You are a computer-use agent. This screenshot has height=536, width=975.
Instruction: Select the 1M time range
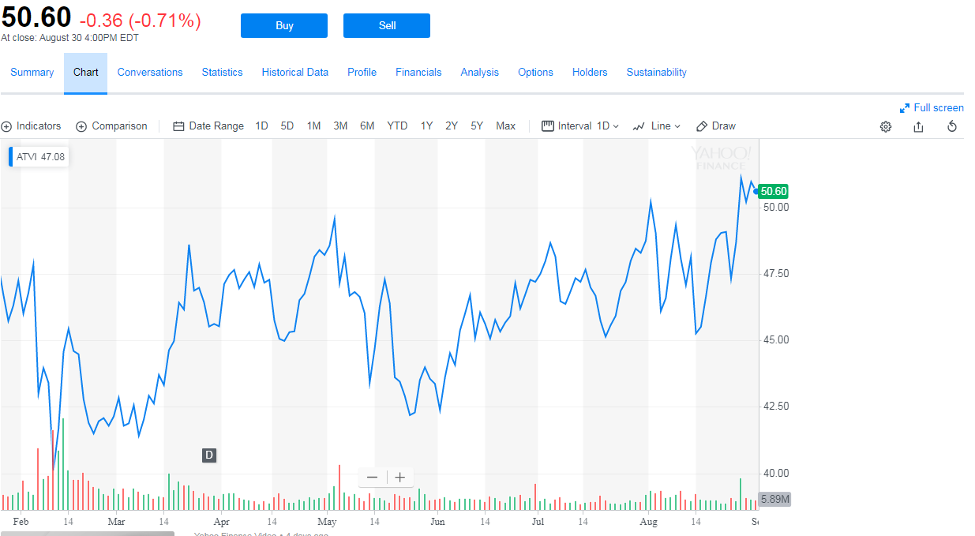click(x=313, y=126)
